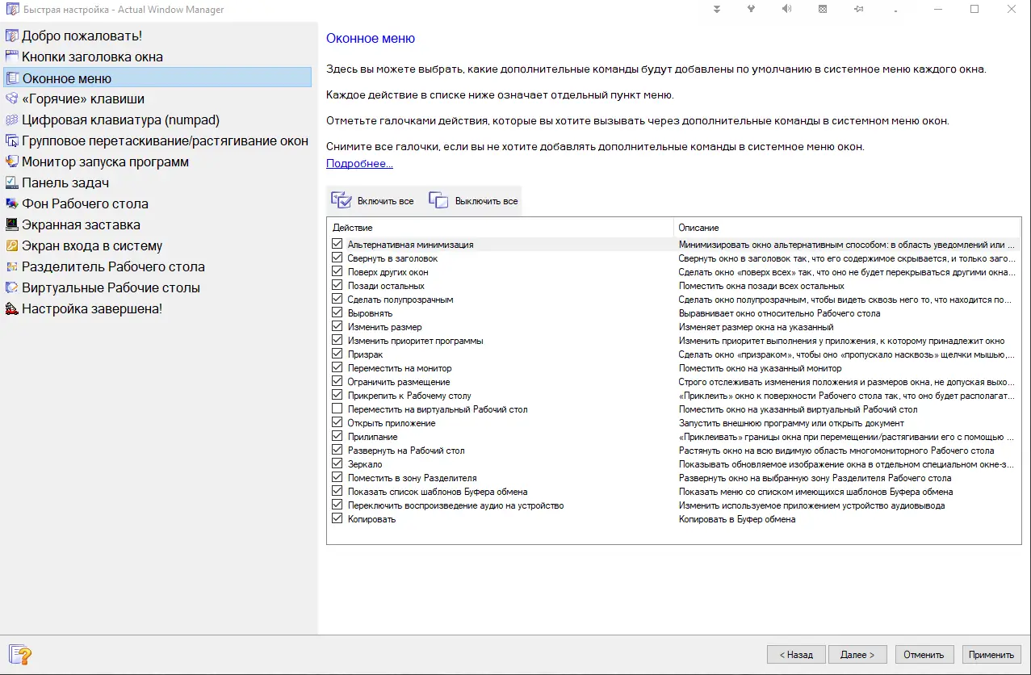
Task: Sort by the «Описание» column header
Action: [x=847, y=228]
